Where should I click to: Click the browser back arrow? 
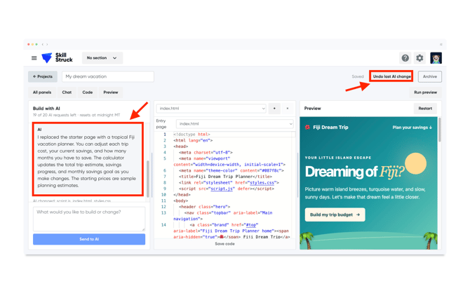pyautogui.click(x=43, y=44)
